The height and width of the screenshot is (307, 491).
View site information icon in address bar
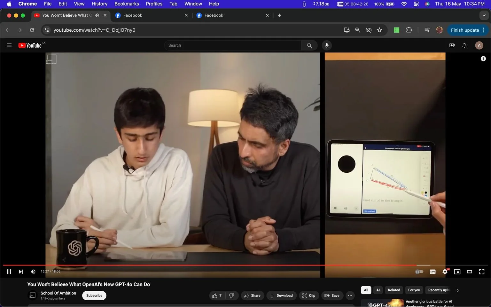(x=47, y=30)
